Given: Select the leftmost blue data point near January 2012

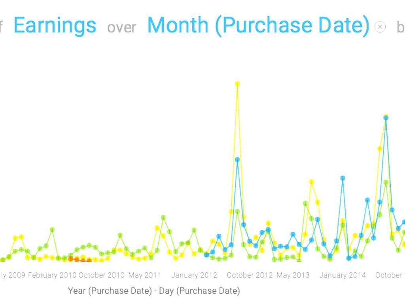Looking at the screenshot, I should (x=206, y=255).
